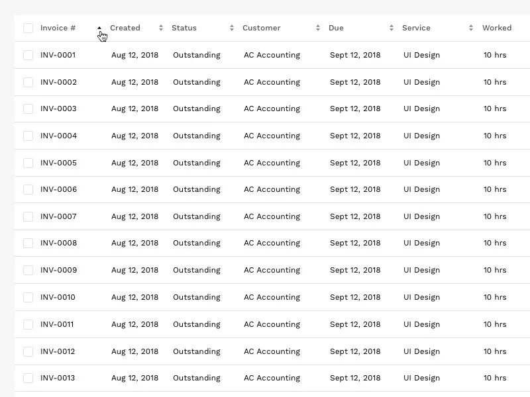Screen dimensions: 530x397
Task: Click 10 hrs value in INV-0003 row
Action: click(x=495, y=109)
